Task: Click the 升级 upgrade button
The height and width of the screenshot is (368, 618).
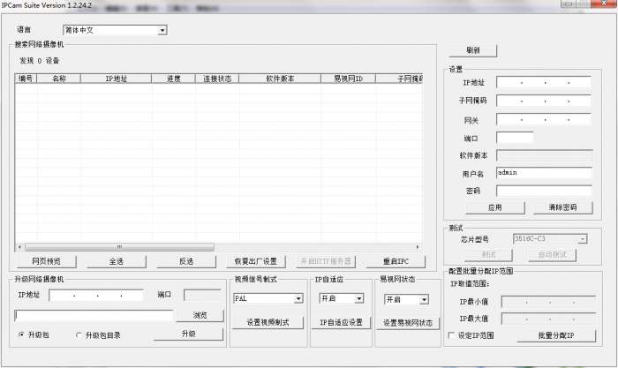Action: 188,334
